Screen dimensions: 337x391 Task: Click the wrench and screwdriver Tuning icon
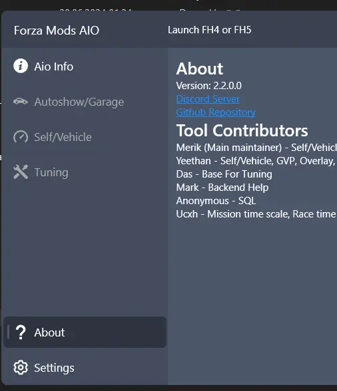pyautogui.click(x=21, y=172)
